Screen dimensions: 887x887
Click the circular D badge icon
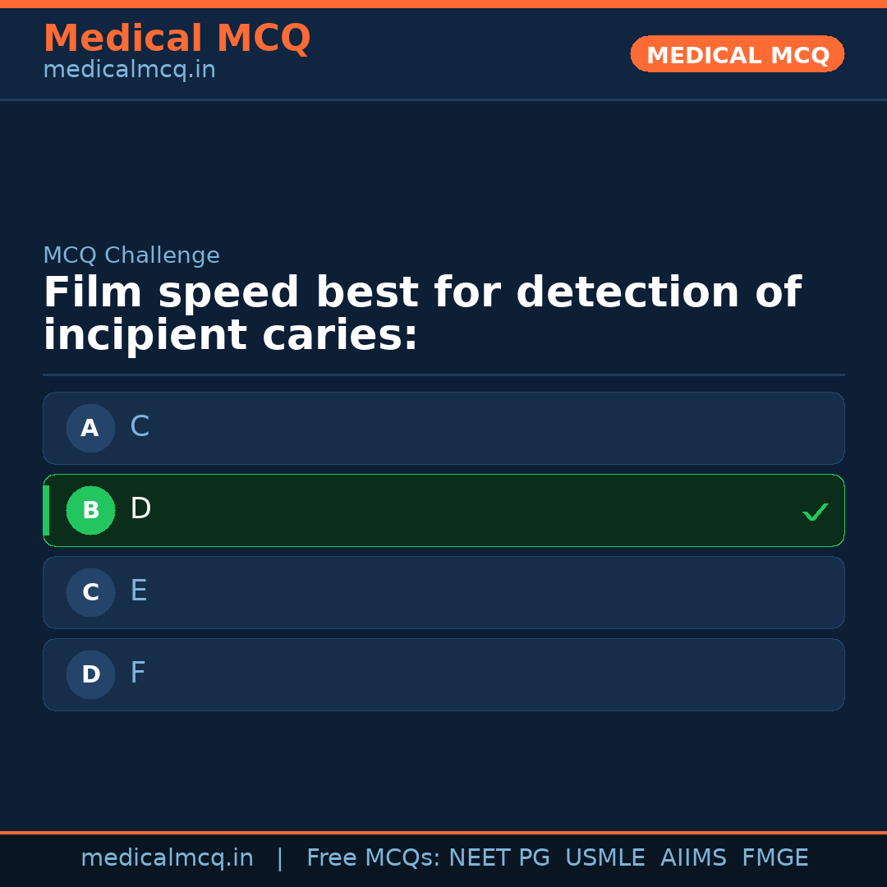coord(90,674)
